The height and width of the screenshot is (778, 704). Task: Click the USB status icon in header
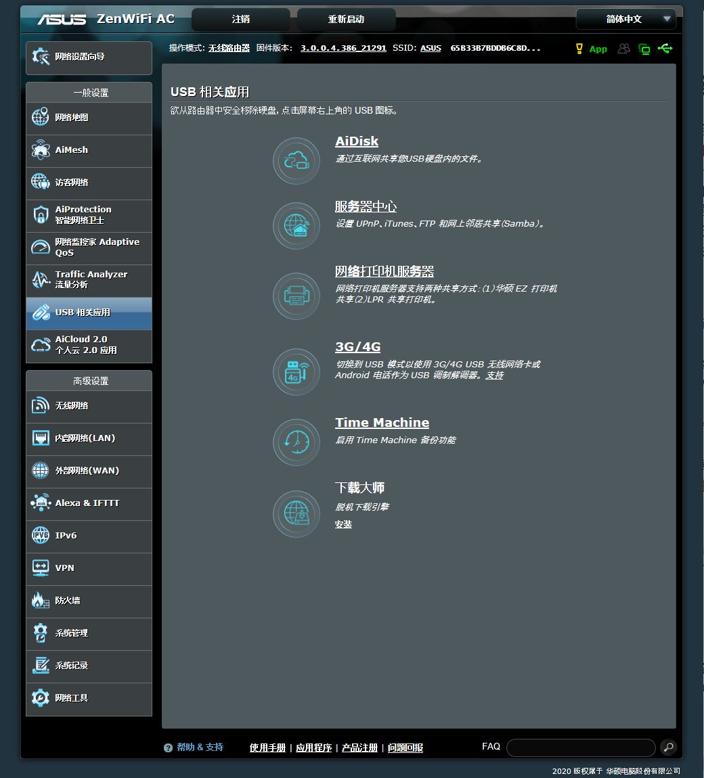click(x=665, y=48)
